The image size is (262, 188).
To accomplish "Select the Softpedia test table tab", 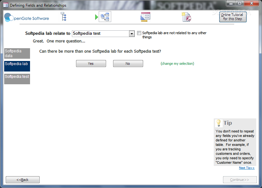I will click(x=17, y=79).
